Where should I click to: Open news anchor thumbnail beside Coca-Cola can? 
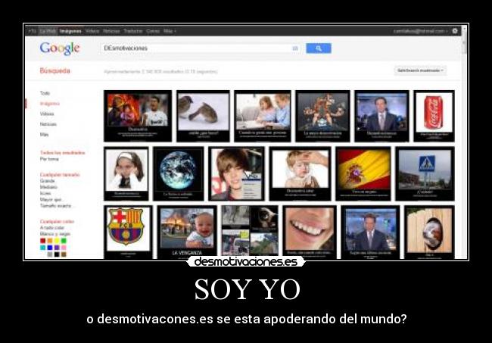click(381, 116)
